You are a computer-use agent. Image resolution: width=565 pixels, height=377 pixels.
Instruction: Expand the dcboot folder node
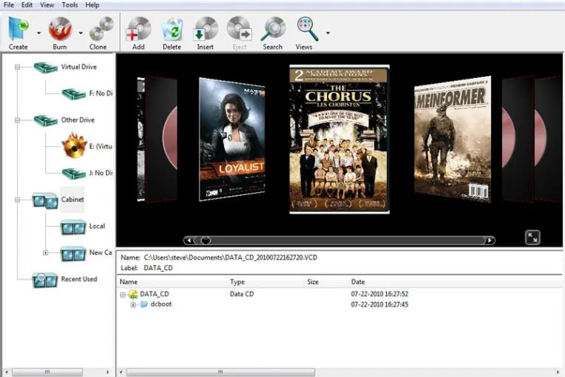tap(133, 305)
